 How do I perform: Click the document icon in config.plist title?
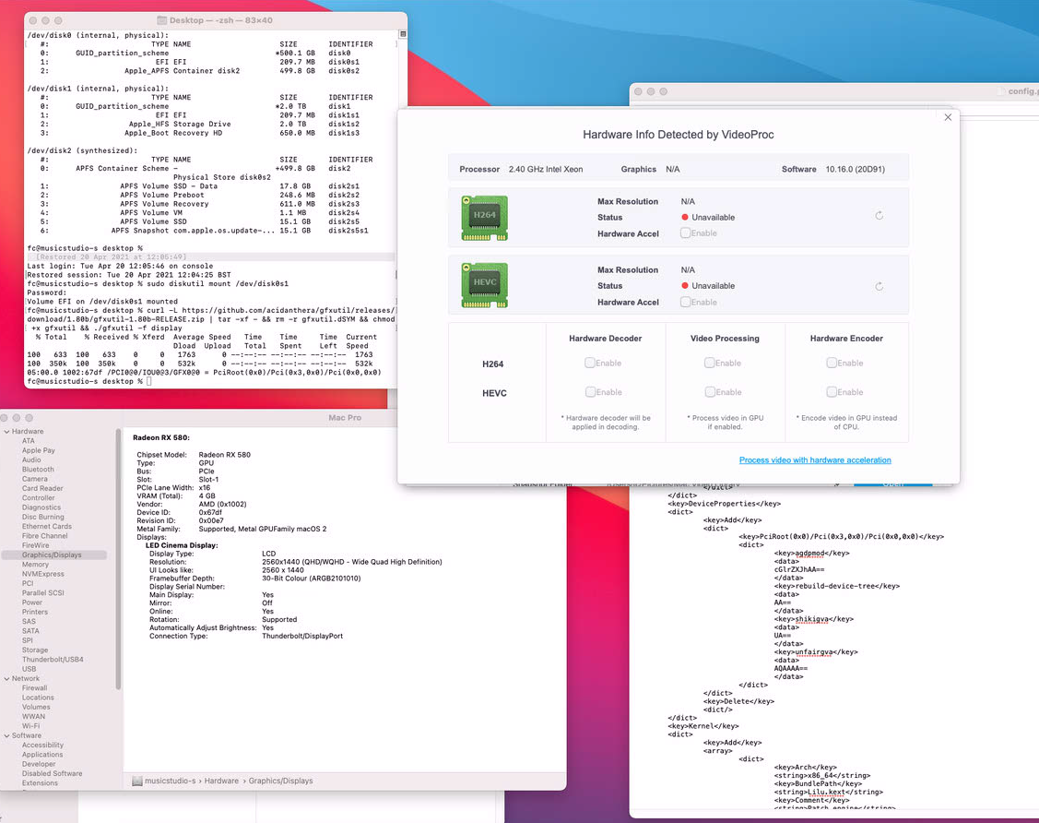1001,91
